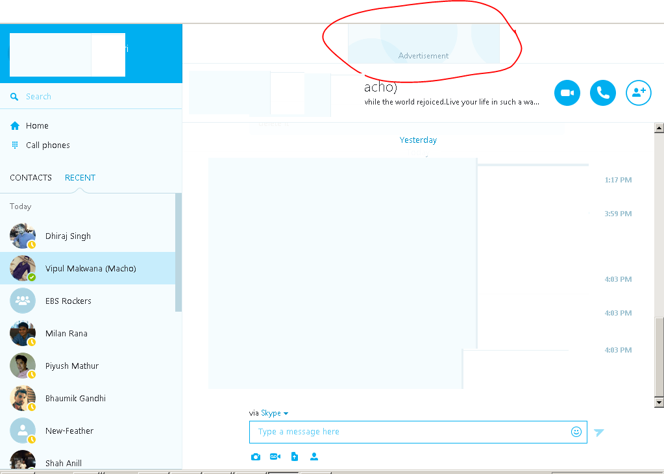This screenshot has width=664, height=474.
Task: Open chat with Piyush Mathur
Action: (88, 366)
